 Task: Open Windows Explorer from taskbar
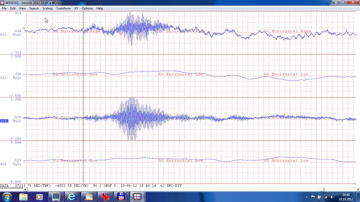(x=23, y=197)
